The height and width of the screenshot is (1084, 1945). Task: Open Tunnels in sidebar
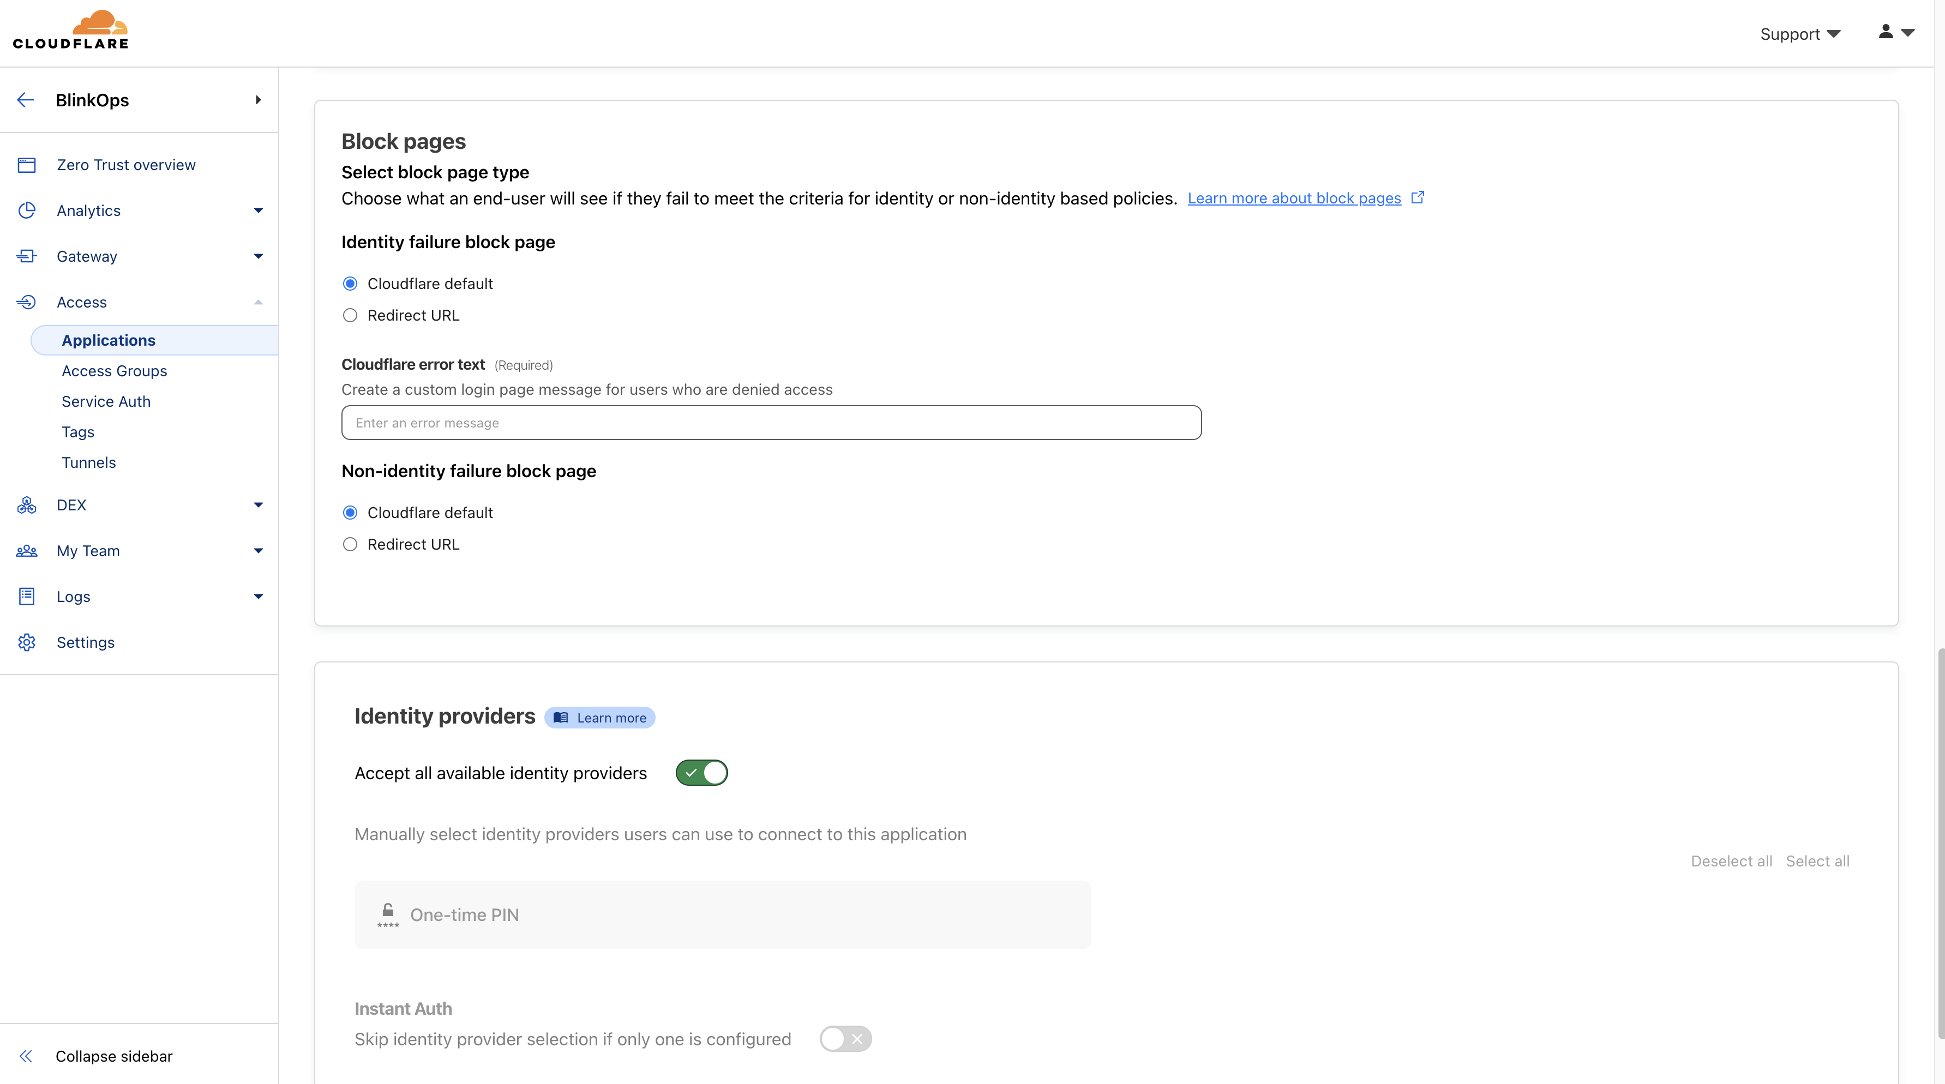[x=89, y=463]
